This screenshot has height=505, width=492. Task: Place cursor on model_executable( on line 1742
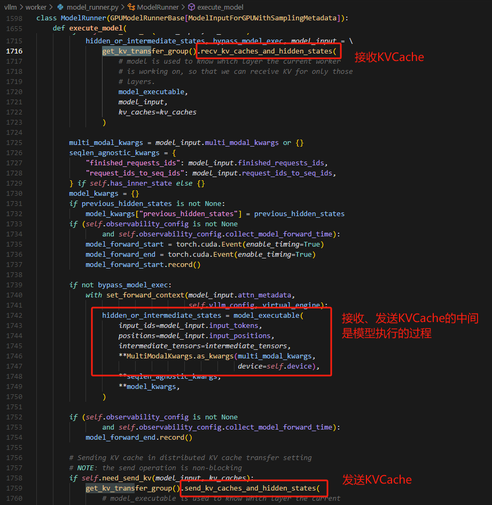268,315
